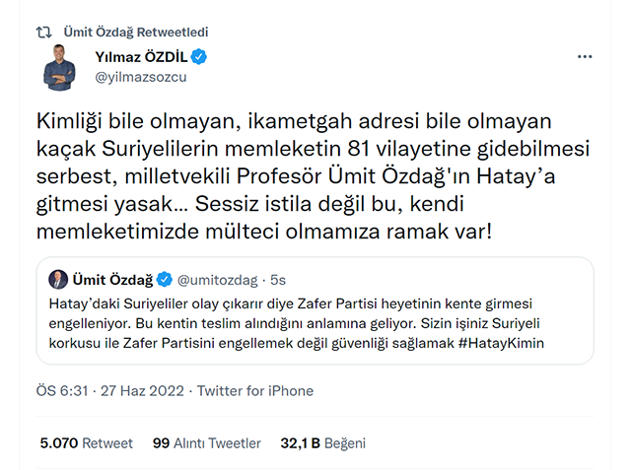Viewport: 632px width, 470px height.
Task: Open the quoted Ümit Özdağ name
Action: (112, 280)
